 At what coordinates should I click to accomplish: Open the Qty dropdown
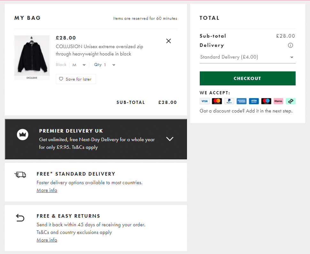105,65
